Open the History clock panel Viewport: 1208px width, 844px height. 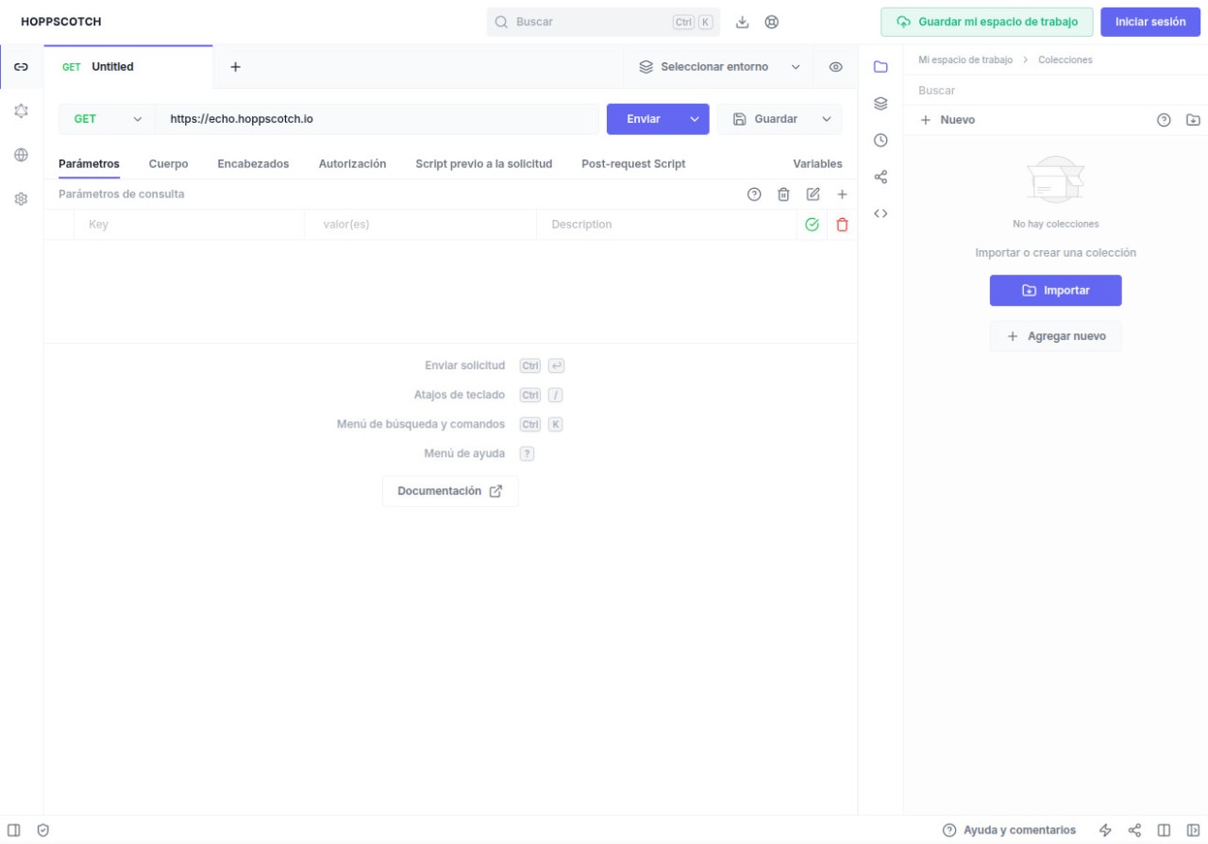881,140
